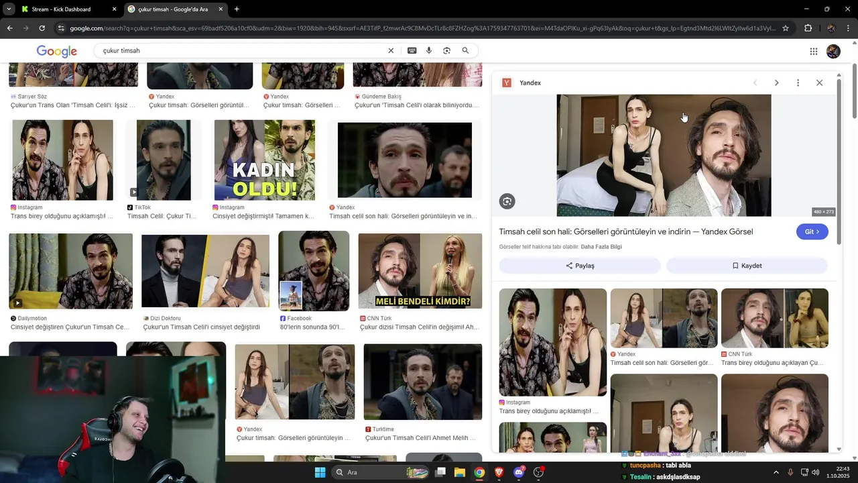Viewport: 858px width, 483px height.
Task: Open the MELİ BENDELİ KİMDİR? CNN Türk thumbnail
Action: (420, 271)
